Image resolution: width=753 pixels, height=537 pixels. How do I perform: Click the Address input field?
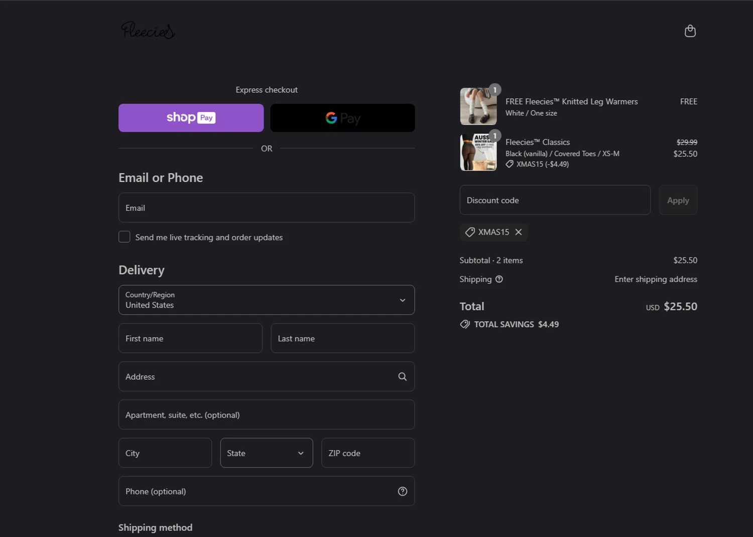(267, 376)
